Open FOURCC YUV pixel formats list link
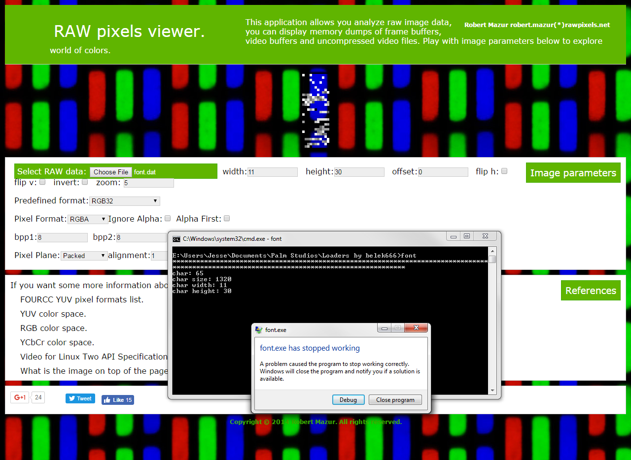The height and width of the screenshot is (460, 631). click(x=82, y=299)
